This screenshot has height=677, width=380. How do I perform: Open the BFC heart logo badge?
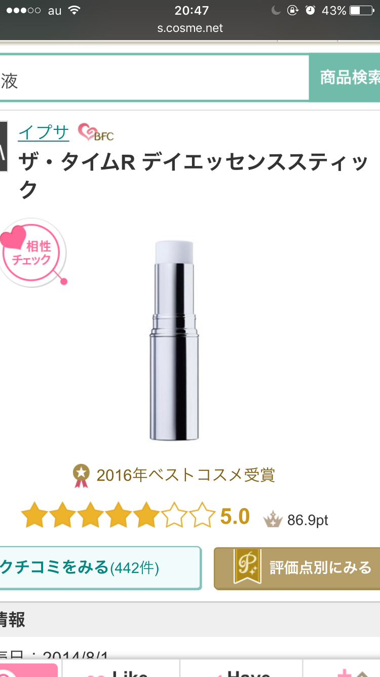click(x=96, y=132)
